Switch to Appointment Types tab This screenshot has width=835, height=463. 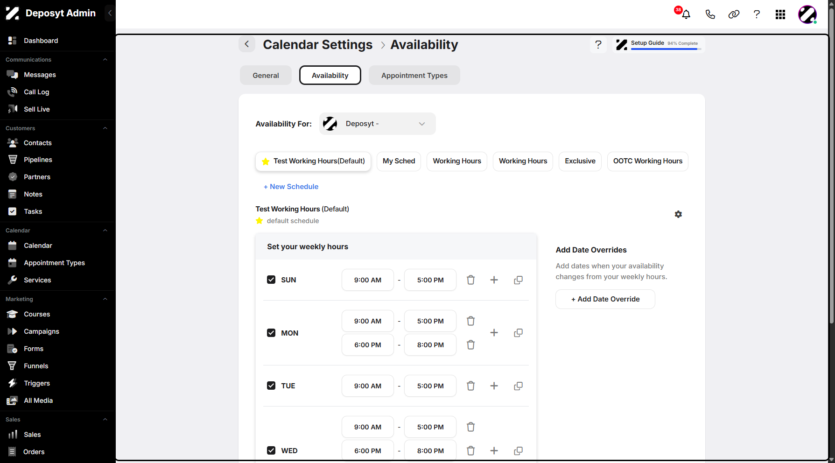[x=414, y=75]
